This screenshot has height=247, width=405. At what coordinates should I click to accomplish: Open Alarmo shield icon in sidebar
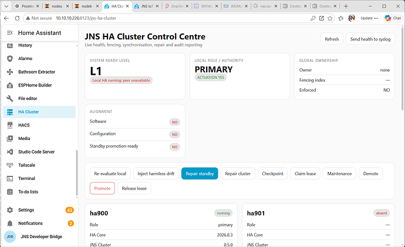(10, 58)
